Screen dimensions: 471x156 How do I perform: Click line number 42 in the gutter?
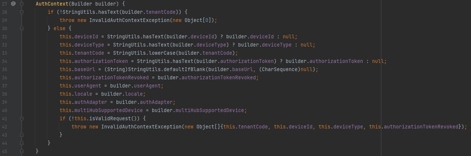coord(5,127)
